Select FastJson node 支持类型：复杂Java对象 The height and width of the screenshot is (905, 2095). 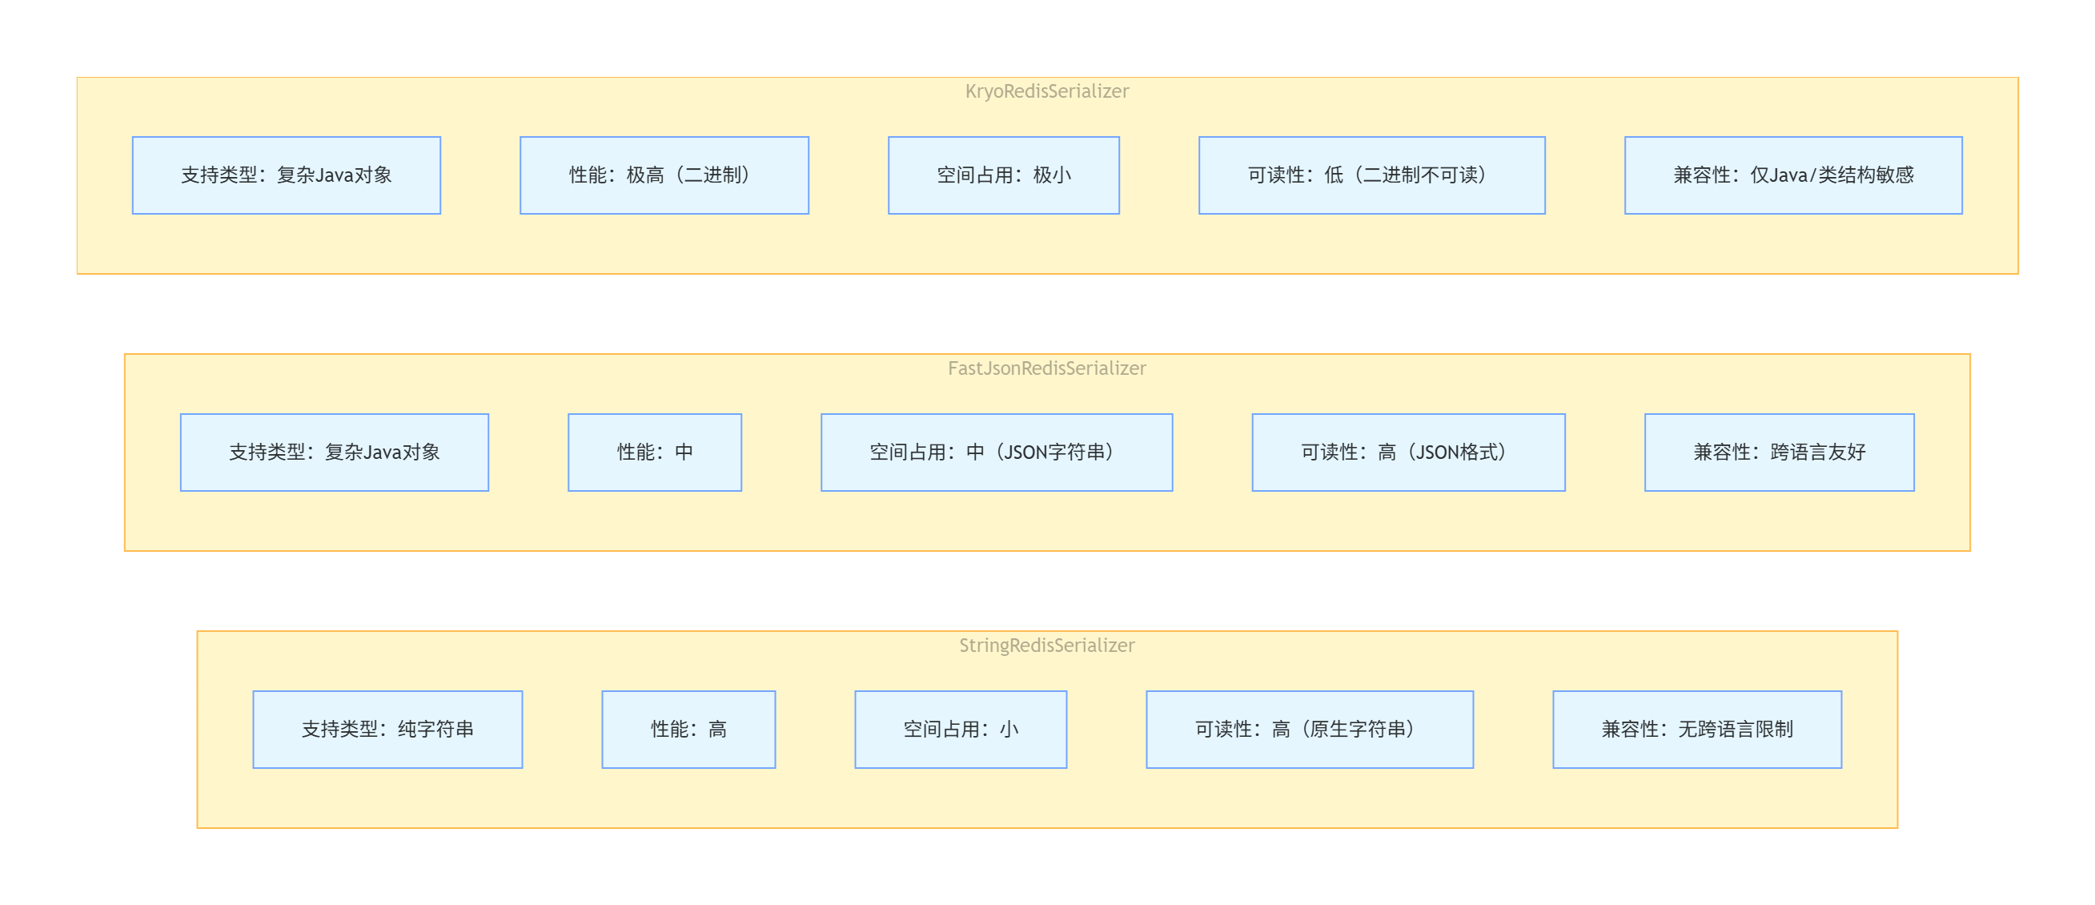pos(335,452)
